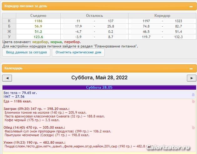Click the faint icon beside 'Обед (14:40)' line
Image resolution: width=197 pixels, height=154 pixels.
[x=193, y=128]
